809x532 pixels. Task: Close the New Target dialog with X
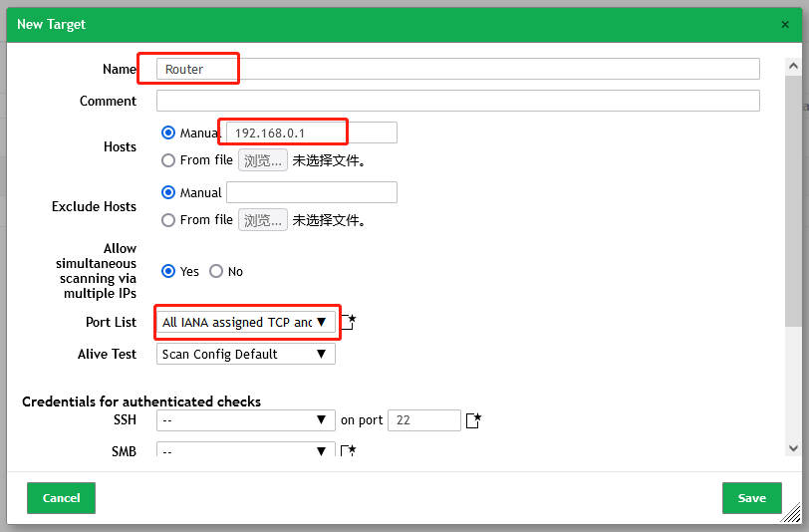tap(785, 24)
